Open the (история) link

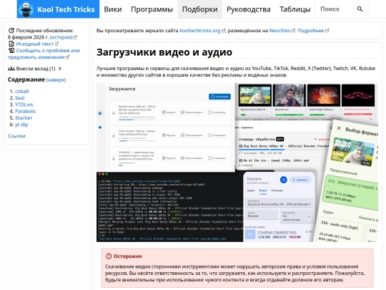point(61,37)
